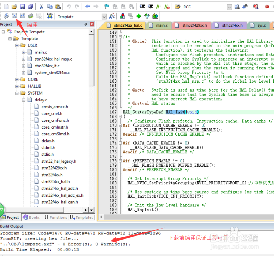Click the Save All icon

click(x=31, y=7)
